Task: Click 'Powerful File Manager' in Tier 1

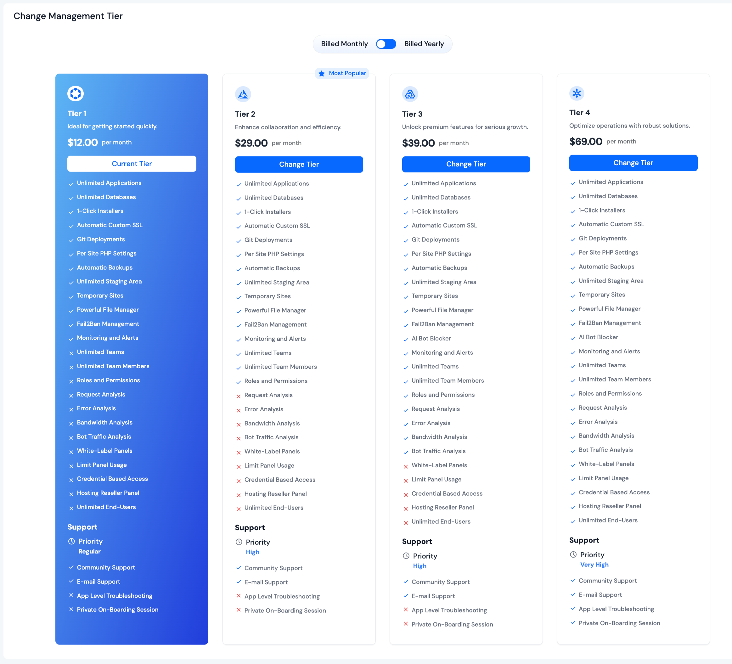Action: (x=108, y=310)
